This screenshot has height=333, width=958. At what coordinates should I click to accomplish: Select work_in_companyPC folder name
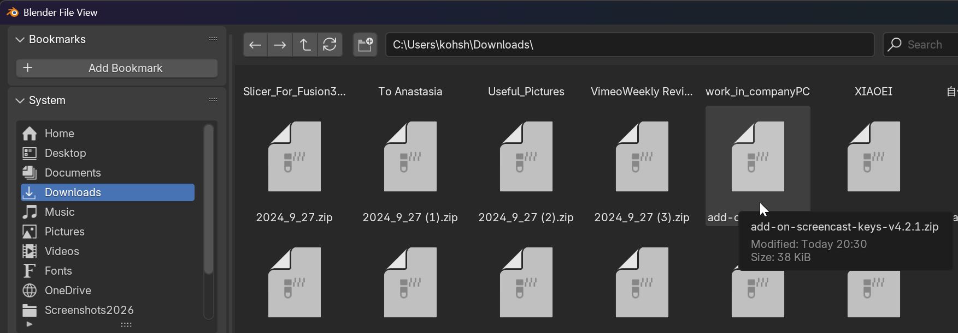(x=758, y=92)
